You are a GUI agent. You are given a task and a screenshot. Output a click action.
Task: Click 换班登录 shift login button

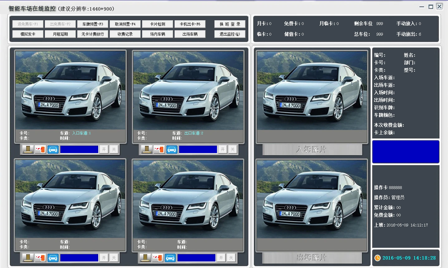point(230,24)
